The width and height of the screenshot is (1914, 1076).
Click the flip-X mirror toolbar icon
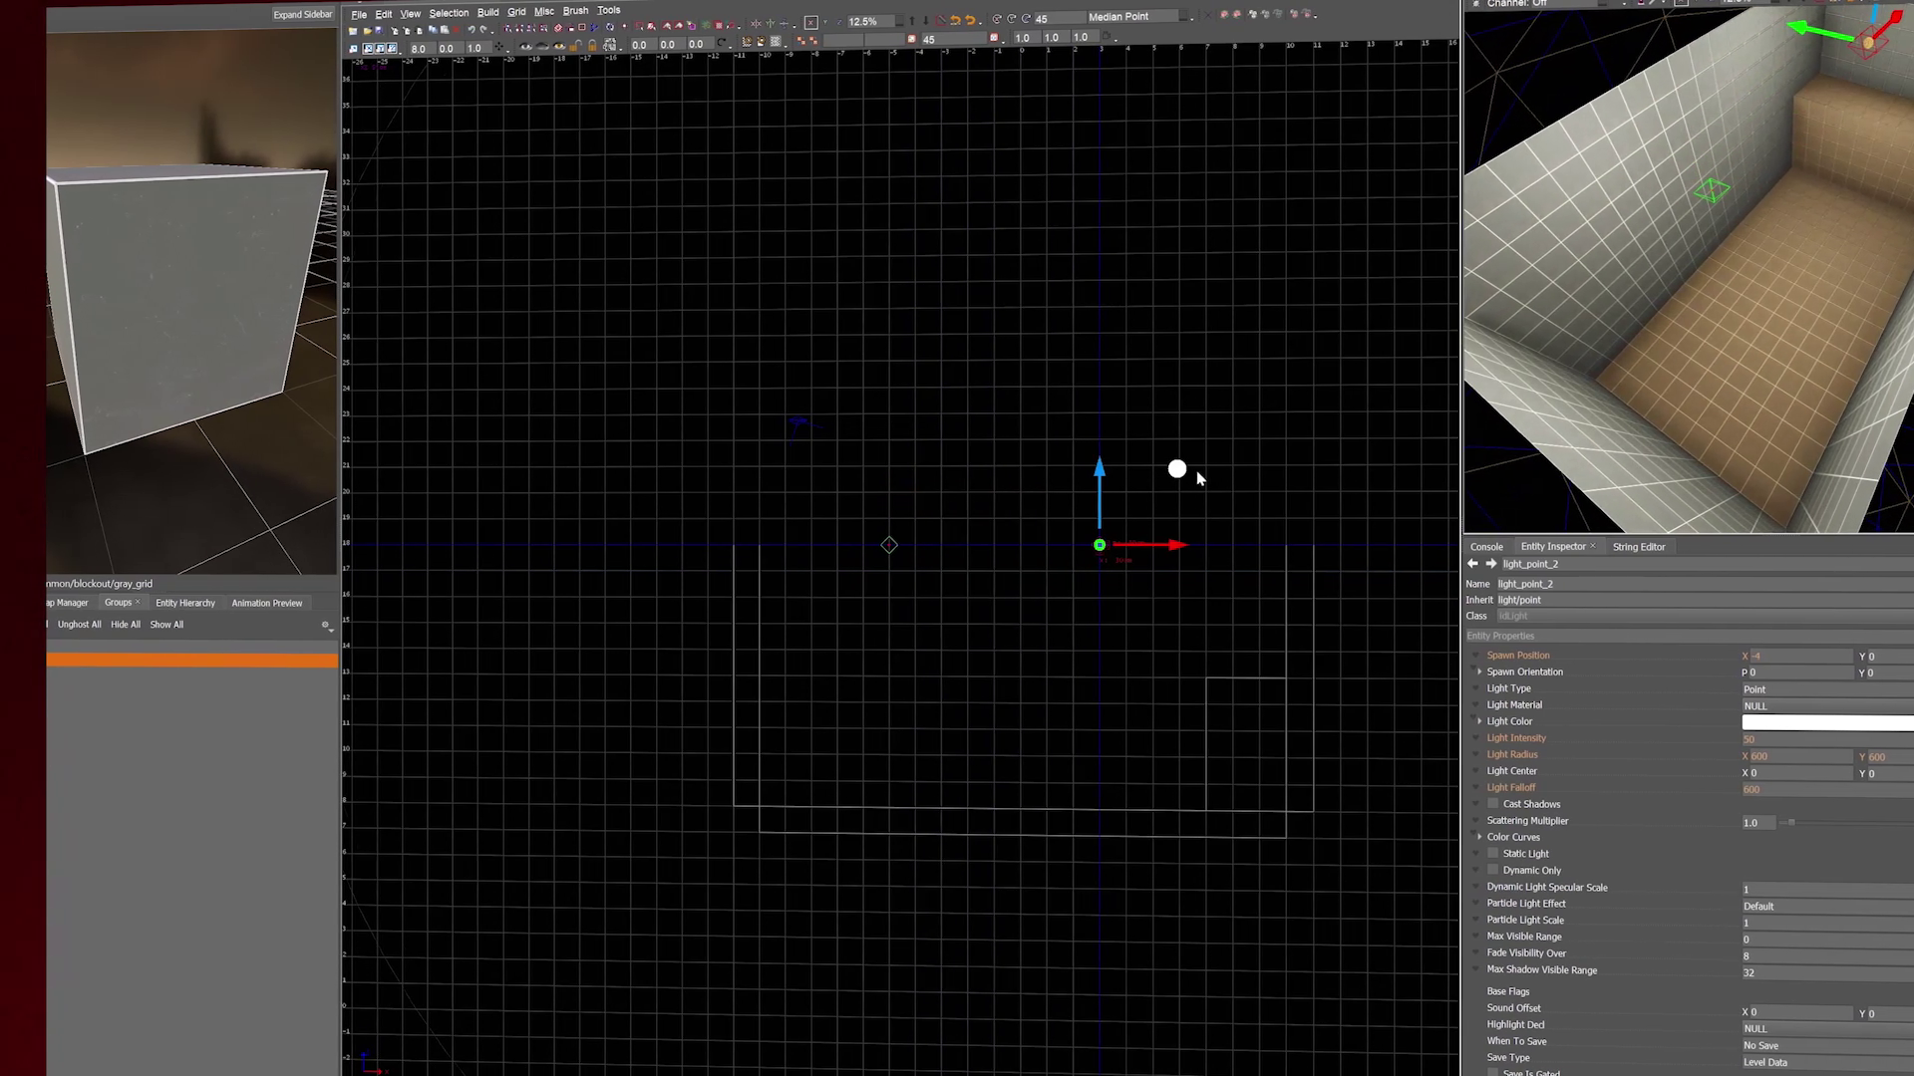(x=756, y=23)
